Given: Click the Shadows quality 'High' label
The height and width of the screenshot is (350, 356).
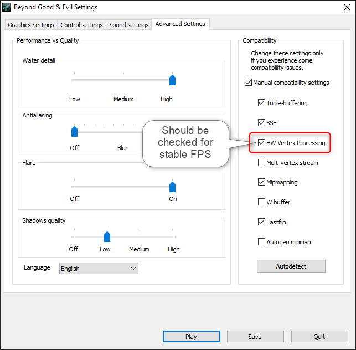Looking at the screenshot, I should (x=173, y=249).
